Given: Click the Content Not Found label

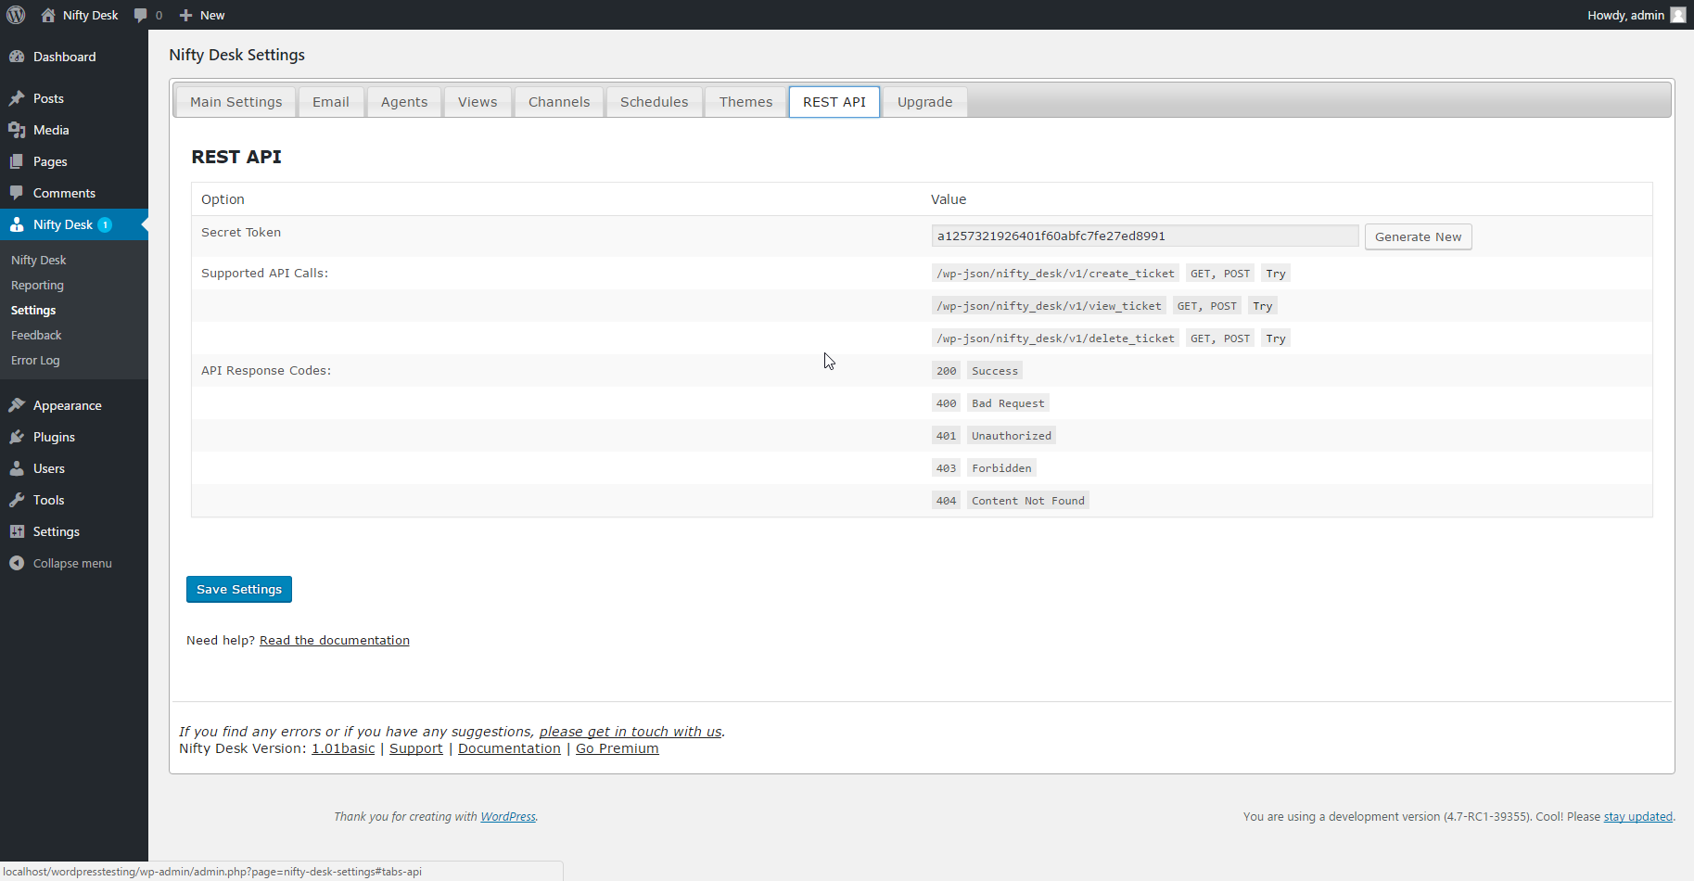Looking at the screenshot, I should point(1028,501).
